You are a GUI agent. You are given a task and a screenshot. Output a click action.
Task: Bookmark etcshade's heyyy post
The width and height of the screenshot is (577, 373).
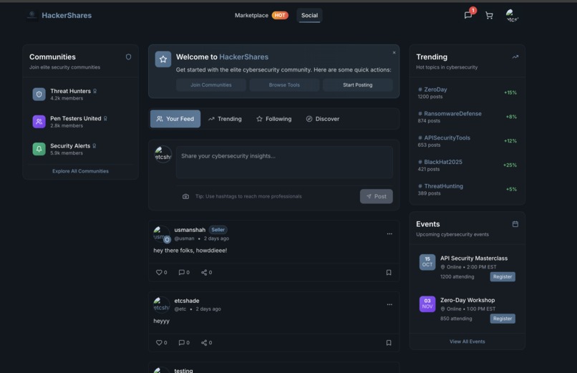click(389, 342)
